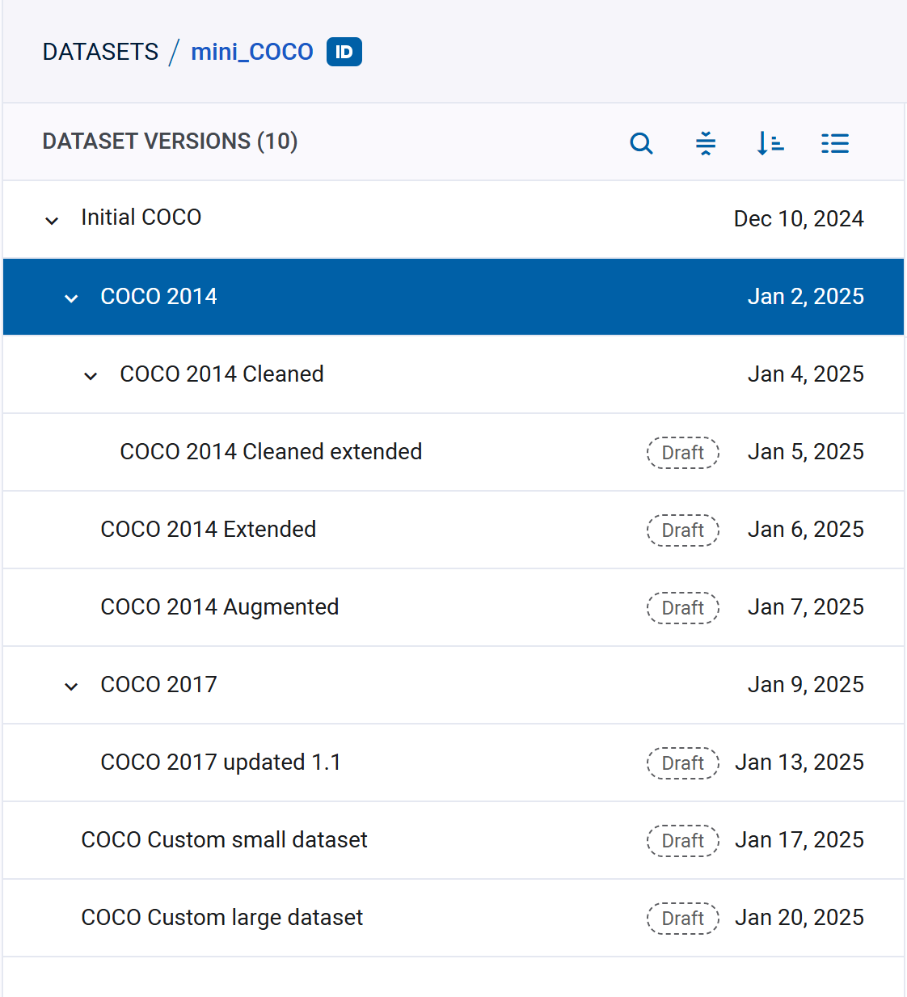
Task: Open the DATASETS breadcrumb link
Action: [100, 51]
